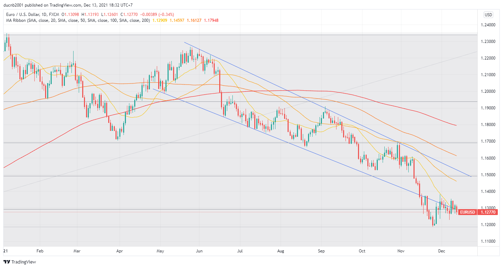Click the 1.22000 price axis label
Viewport: 503px width, 268px height.
point(488,58)
